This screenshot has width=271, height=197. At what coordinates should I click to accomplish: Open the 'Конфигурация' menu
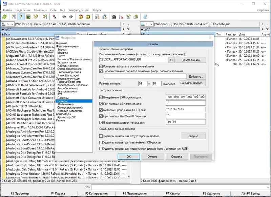pos(78,10)
